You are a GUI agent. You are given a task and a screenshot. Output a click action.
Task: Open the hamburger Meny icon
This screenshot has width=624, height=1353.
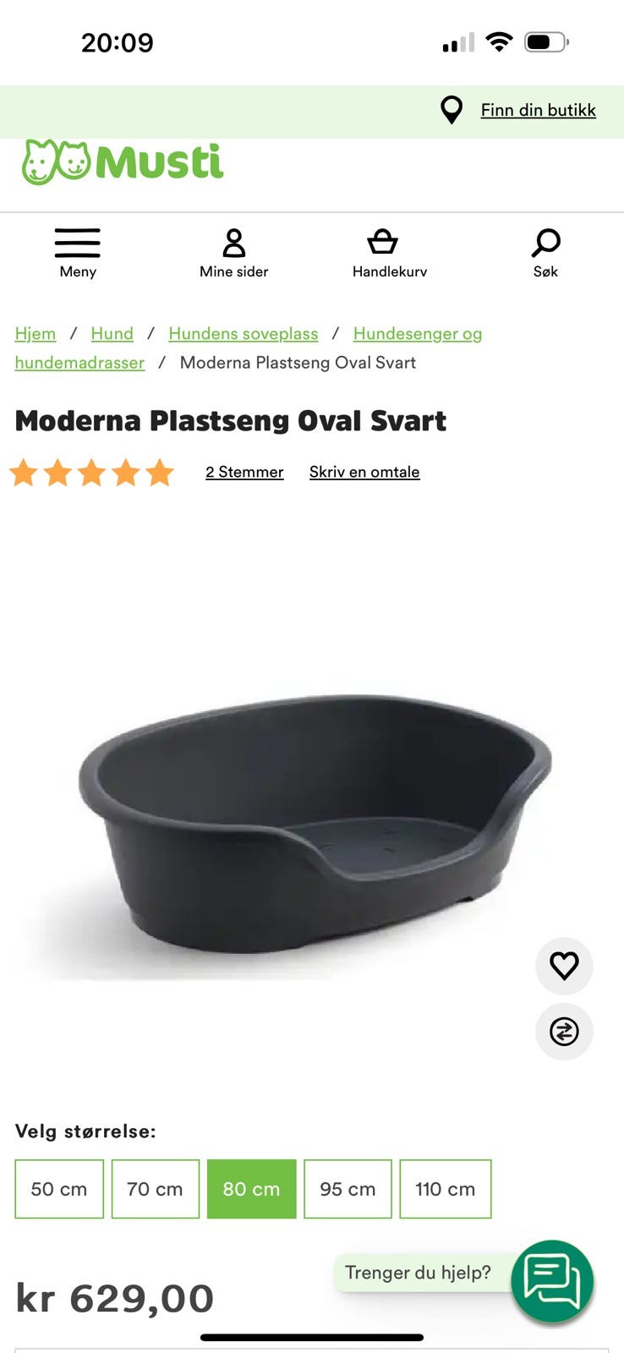(78, 243)
